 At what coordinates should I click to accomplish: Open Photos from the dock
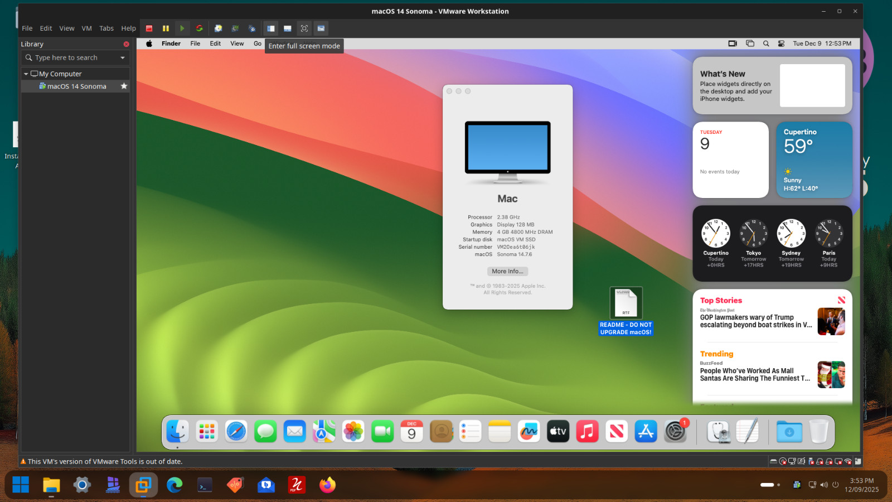(x=353, y=431)
